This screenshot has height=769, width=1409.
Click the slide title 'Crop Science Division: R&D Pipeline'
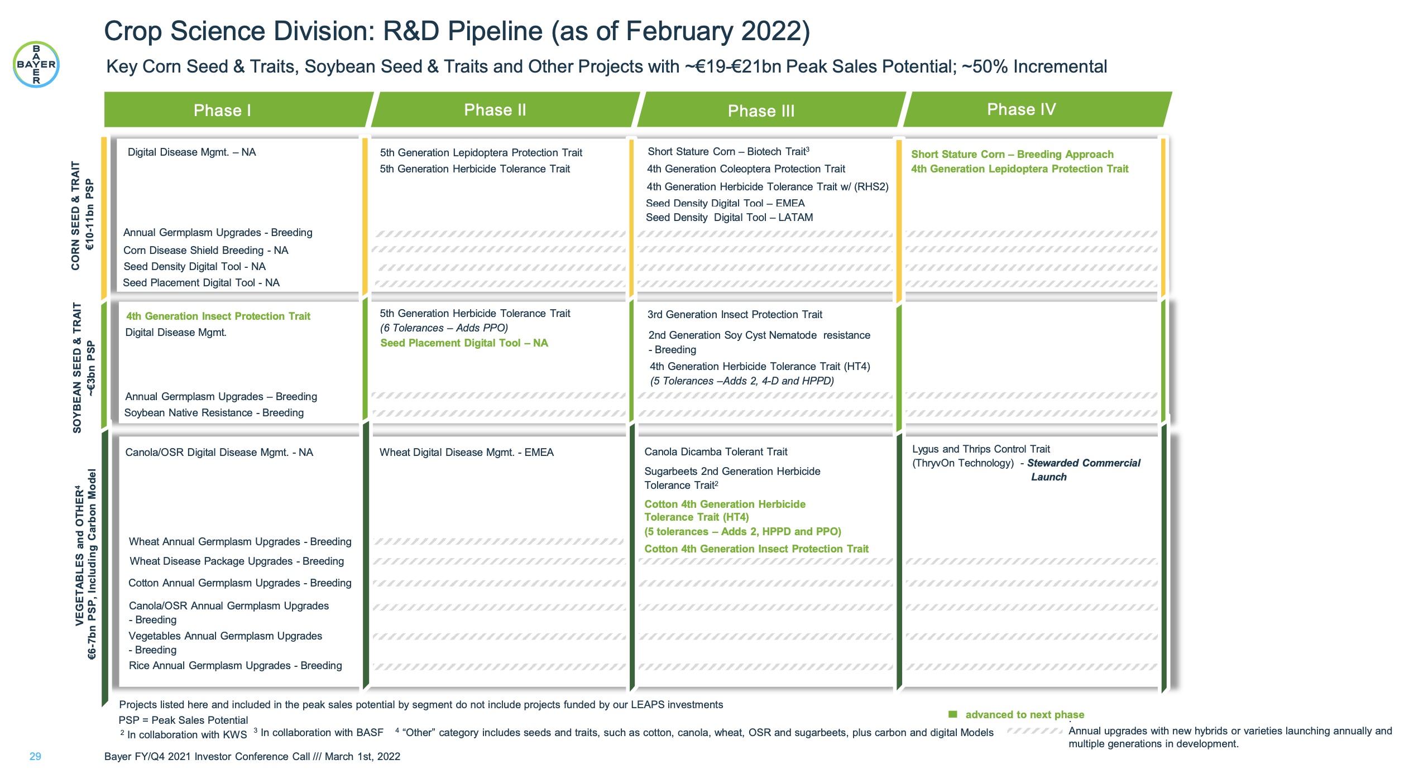pos(457,31)
